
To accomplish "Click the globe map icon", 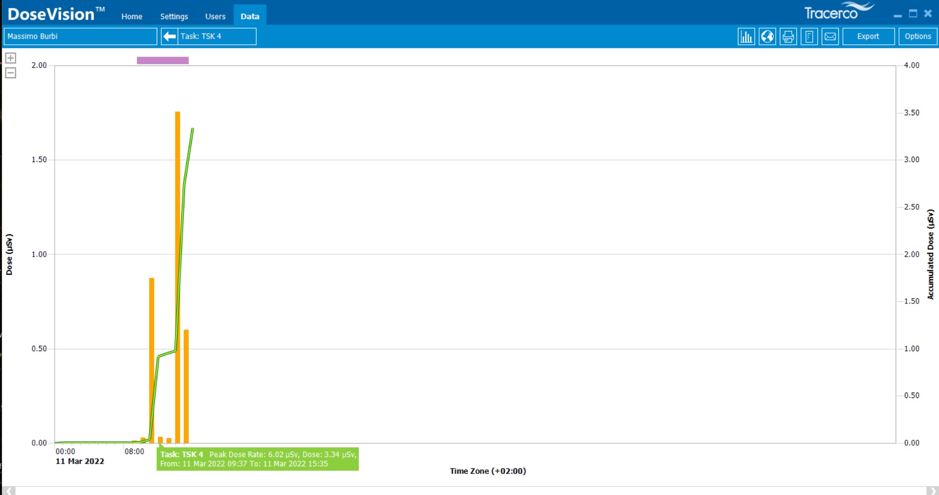I will (767, 36).
